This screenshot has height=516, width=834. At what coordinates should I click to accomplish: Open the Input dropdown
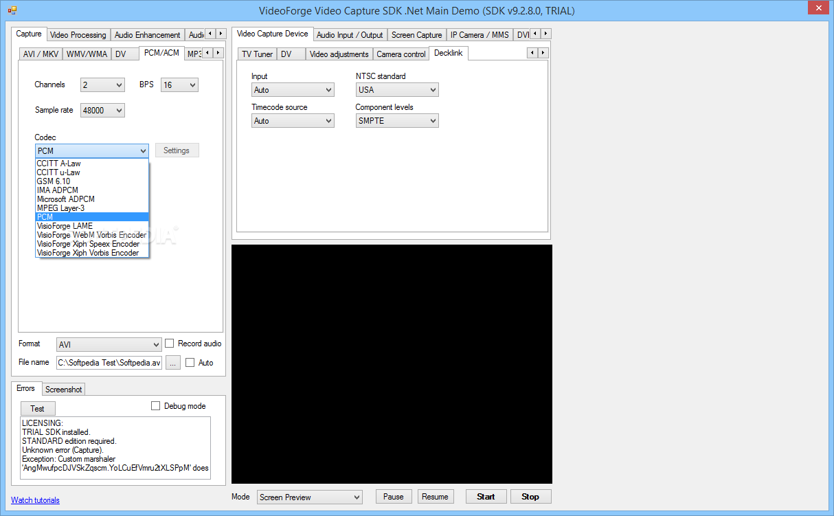(x=293, y=90)
